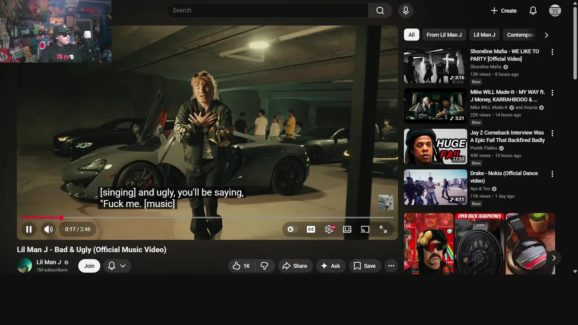Seek on the video progress bar

[x=207, y=218]
